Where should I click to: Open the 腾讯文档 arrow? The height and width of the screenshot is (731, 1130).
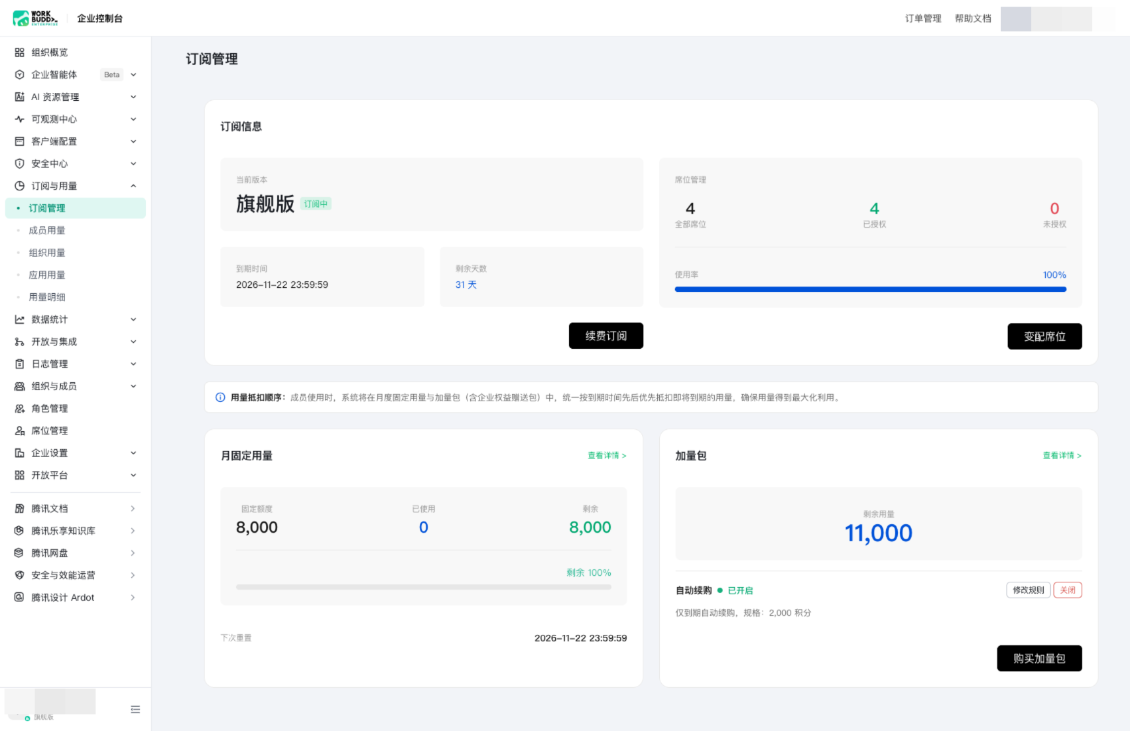133,508
